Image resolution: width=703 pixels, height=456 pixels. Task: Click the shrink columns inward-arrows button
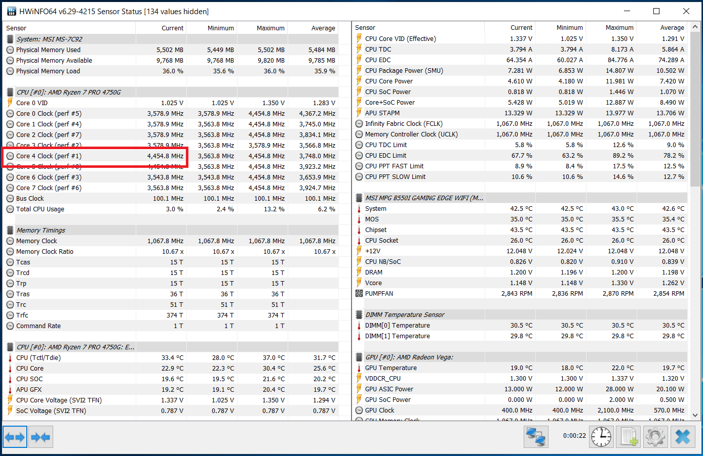(x=41, y=437)
